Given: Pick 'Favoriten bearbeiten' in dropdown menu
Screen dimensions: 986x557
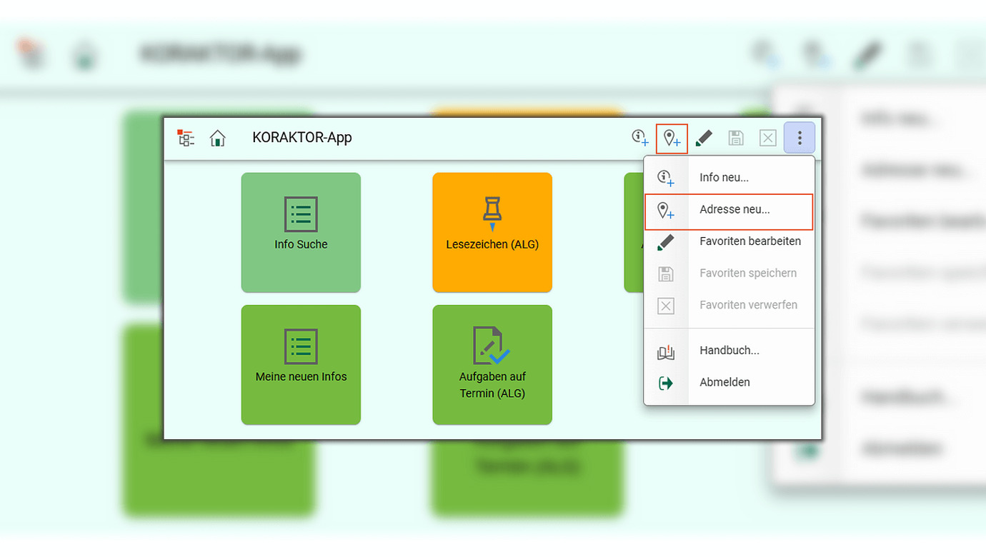Looking at the screenshot, I should [x=750, y=241].
